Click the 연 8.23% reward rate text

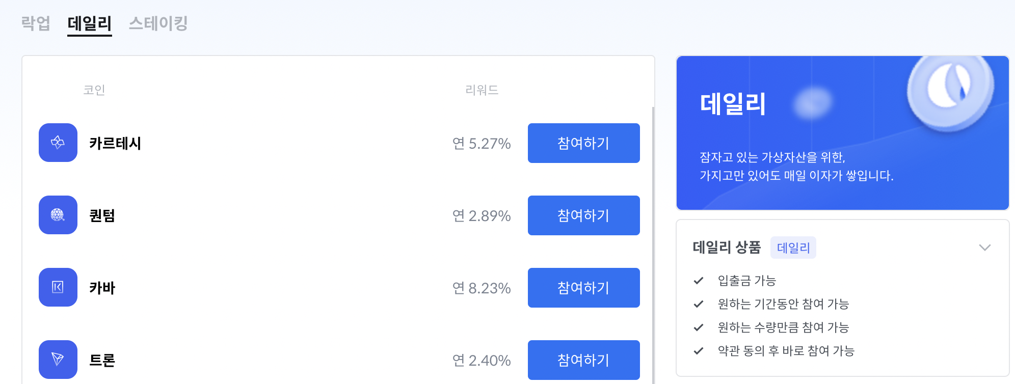(482, 288)
